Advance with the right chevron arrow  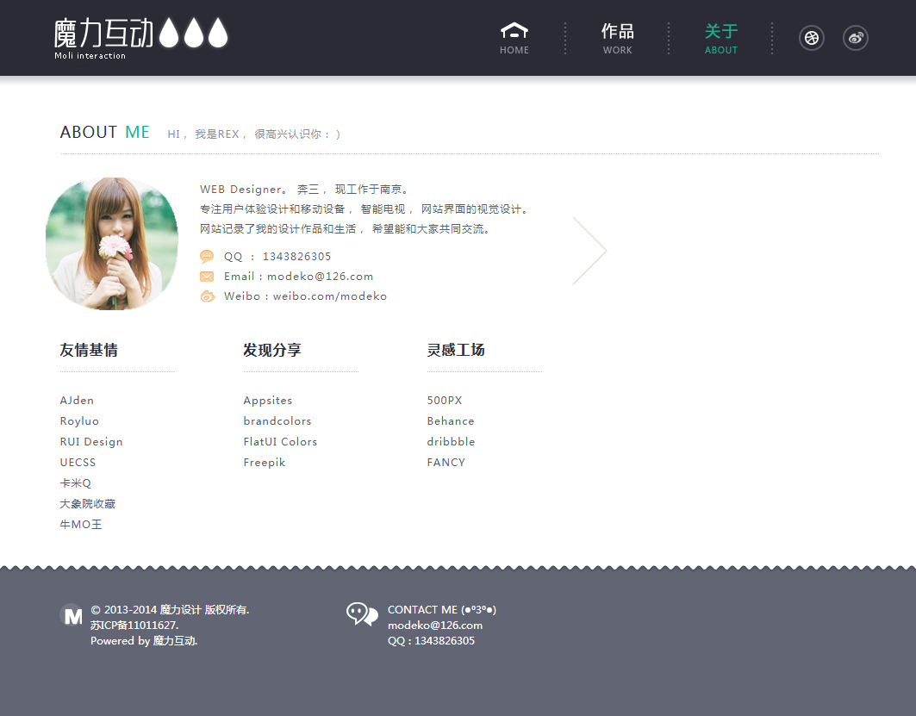coord(591,251)
